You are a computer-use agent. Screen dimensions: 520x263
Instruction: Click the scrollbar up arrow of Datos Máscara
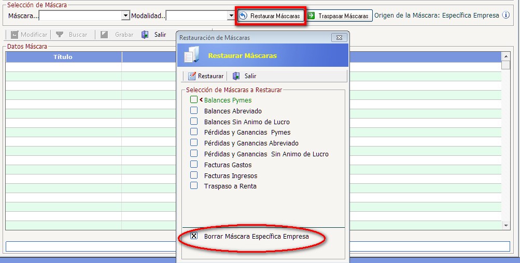[x=505, y=56]
